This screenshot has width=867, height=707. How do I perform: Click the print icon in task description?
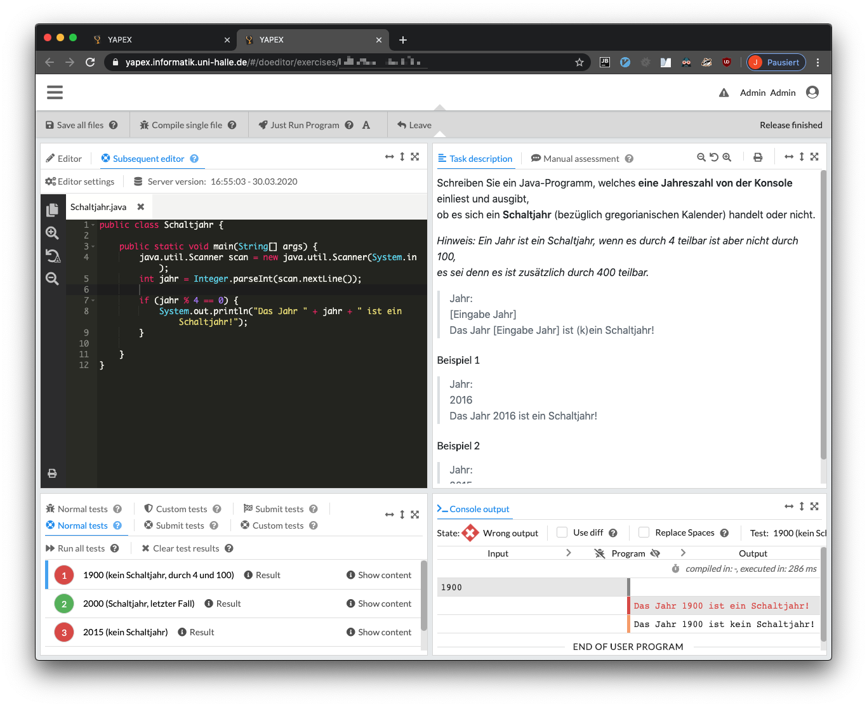(758, 157)
